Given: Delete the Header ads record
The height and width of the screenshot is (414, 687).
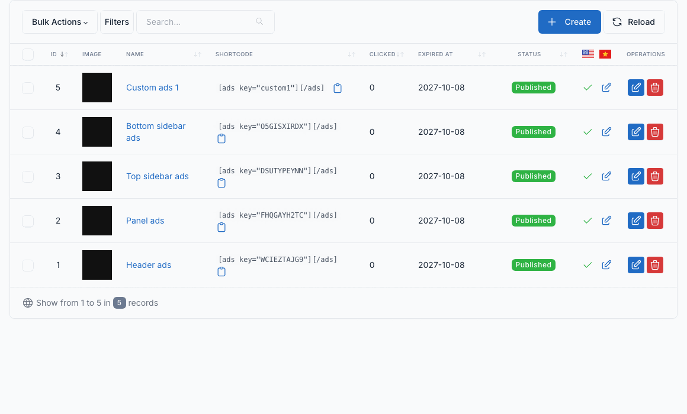Looking at the screenshot, I should tap(655, 265).
